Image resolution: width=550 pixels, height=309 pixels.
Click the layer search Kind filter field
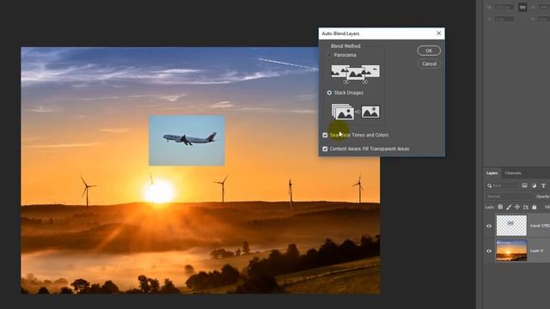pyautogui.click(x=502, y=185)
